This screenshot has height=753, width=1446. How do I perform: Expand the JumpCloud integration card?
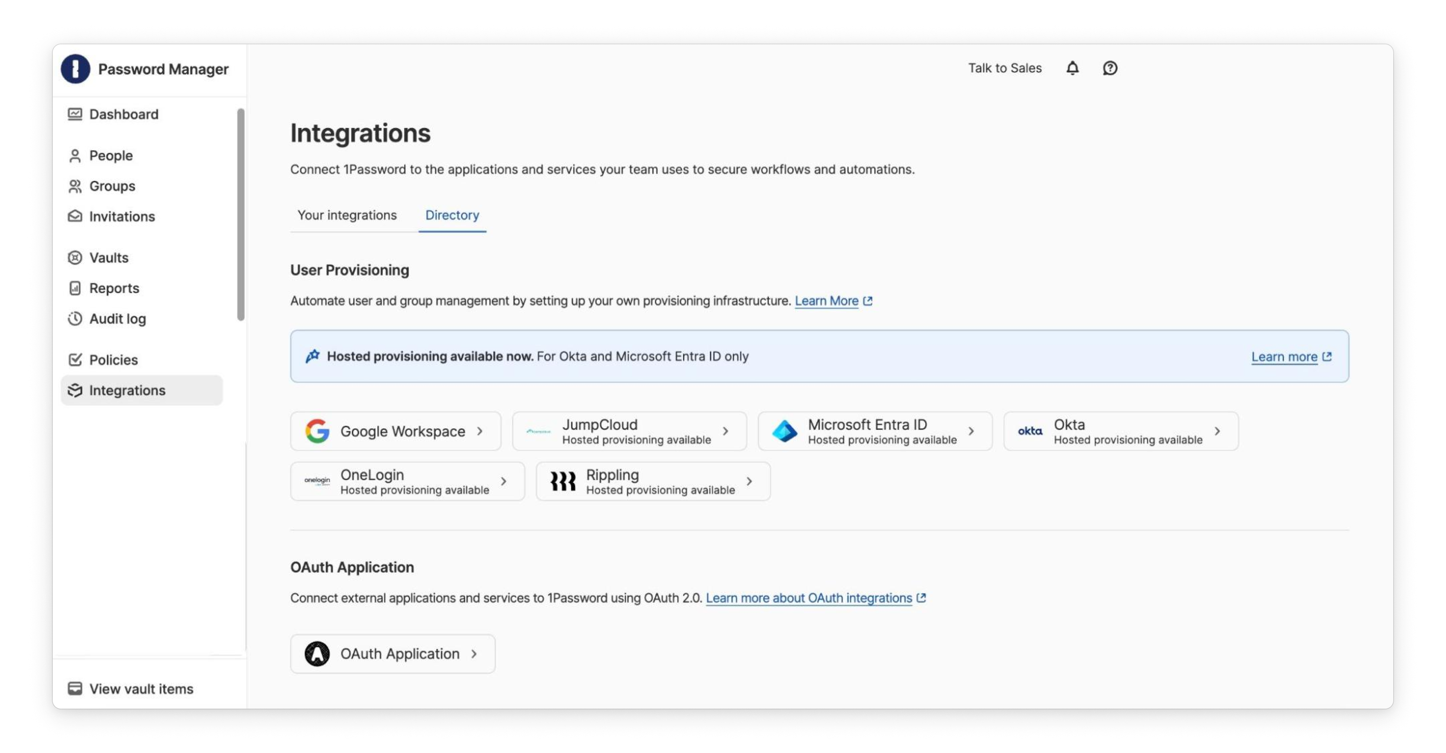tap(726, 431)
